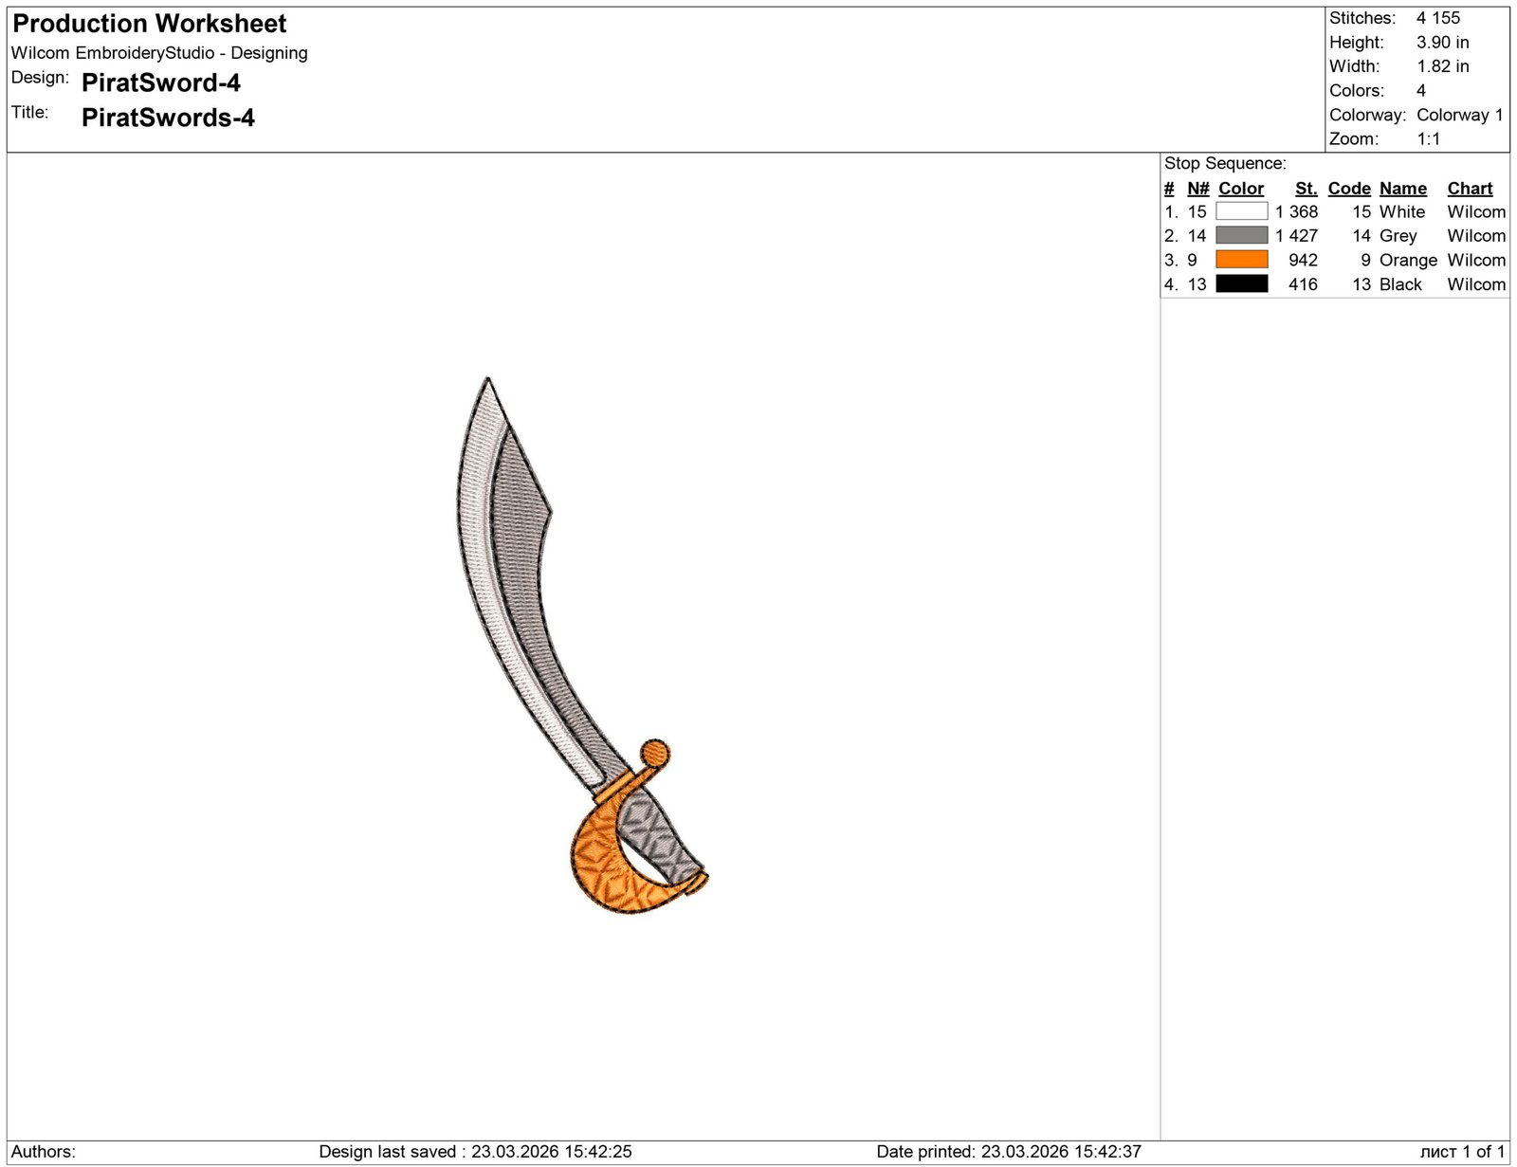Sort by the Name column header
This screenshot has height=1167, width=1517.
[x=1402, y=188]
